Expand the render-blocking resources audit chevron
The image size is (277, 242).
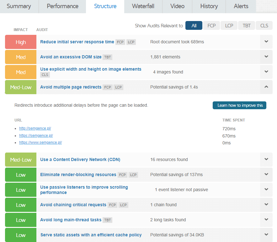click(x=266, y=175)
